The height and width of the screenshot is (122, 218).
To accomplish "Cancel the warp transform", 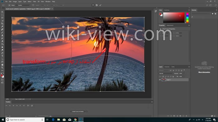I will (97, 5).
